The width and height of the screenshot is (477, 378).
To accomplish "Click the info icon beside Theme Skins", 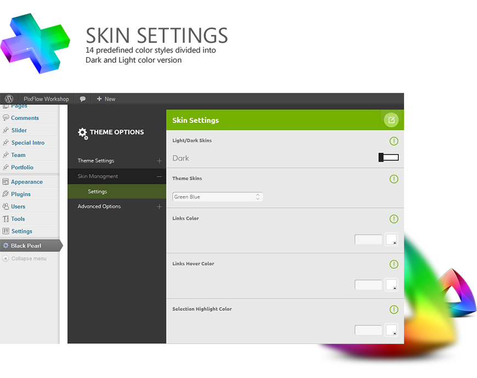I will (x=394, y=179).
